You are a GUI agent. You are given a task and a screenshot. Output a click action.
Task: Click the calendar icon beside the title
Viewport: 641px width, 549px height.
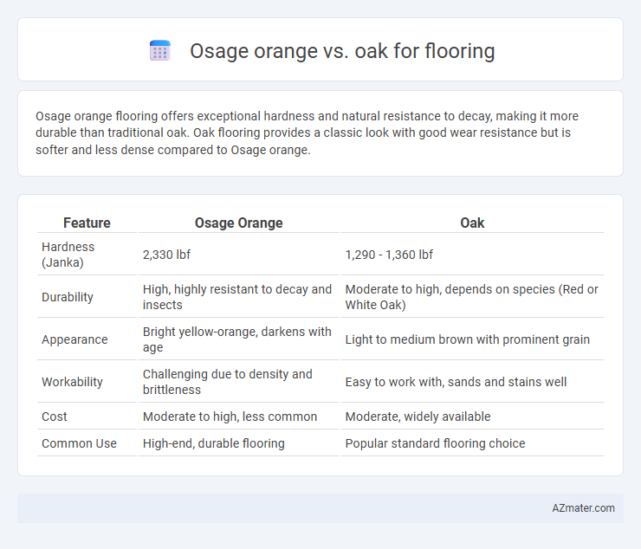point(160,51)
